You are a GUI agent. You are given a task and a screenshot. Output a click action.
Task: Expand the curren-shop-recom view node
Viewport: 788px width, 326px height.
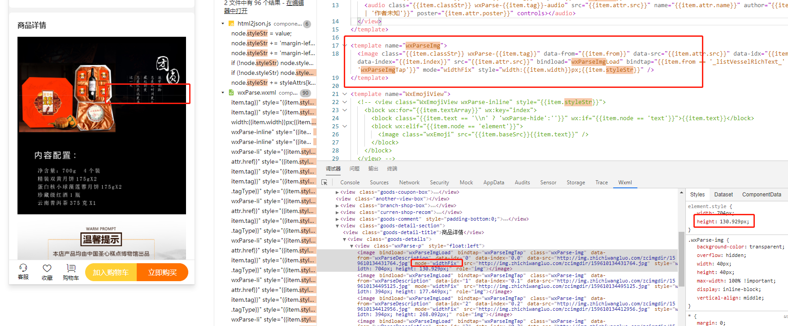click(x=338, y=213)
